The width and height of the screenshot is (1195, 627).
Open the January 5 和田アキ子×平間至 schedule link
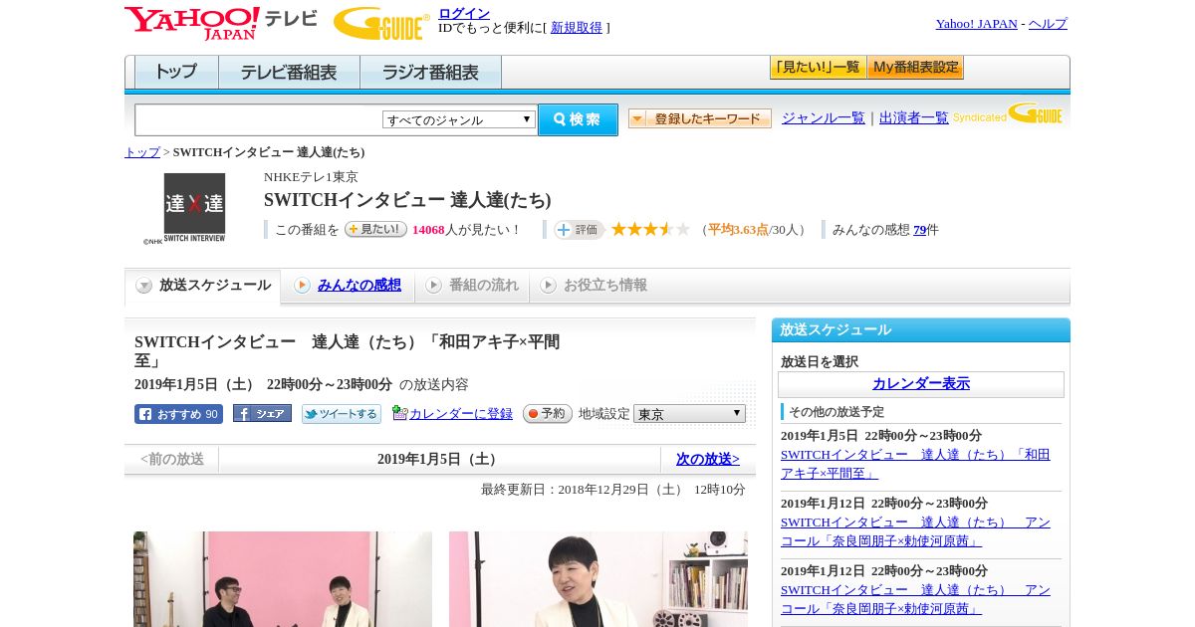[x=915, y=464]
